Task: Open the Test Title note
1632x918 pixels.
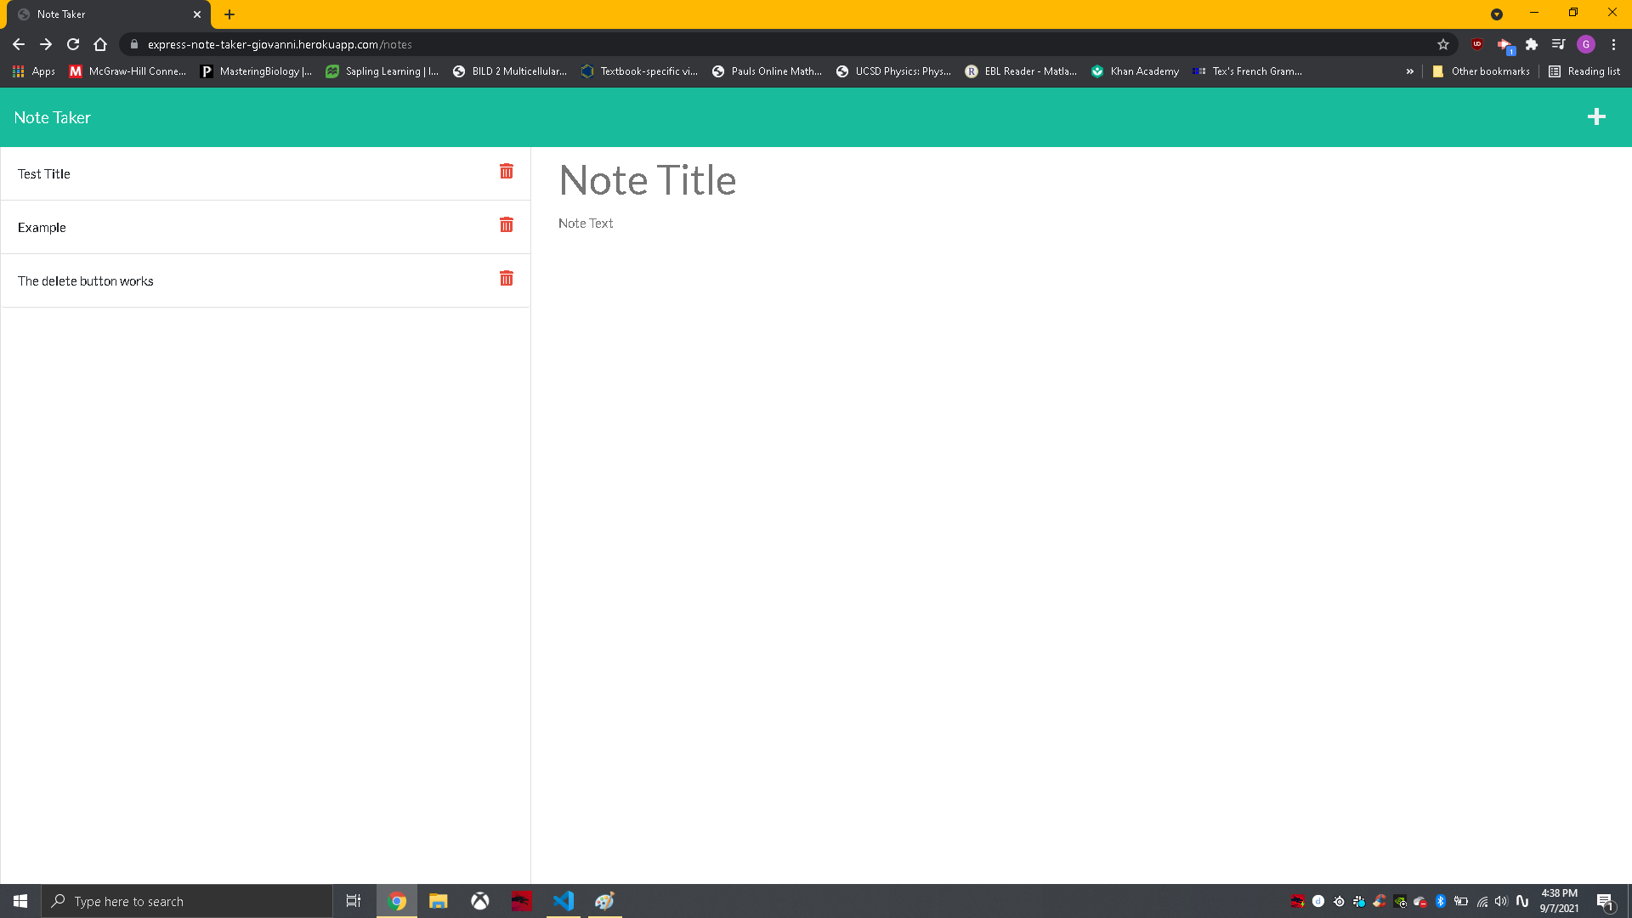Action: coord(44,174)
